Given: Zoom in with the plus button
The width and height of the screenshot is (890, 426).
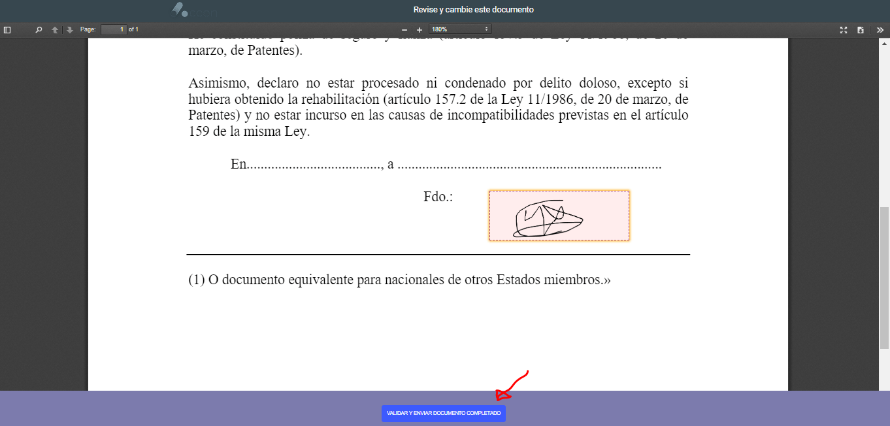Looking at the screenshot, I should coord(420,29).
